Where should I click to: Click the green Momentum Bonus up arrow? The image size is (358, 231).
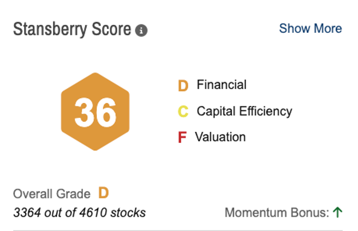[x=338, y=212]
